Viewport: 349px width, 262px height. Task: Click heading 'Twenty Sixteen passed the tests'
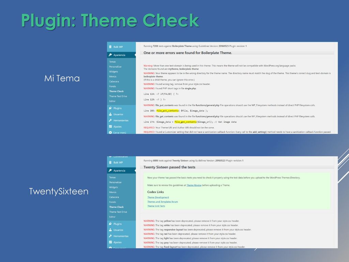(169, 167)
